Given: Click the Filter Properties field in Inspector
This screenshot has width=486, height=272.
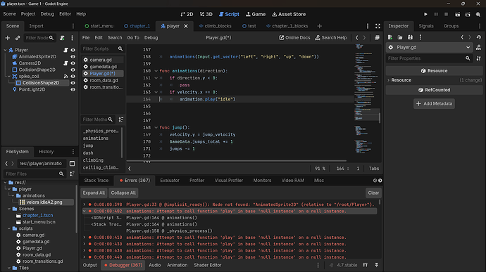Looking at the screenshot, I should [429, 58].
